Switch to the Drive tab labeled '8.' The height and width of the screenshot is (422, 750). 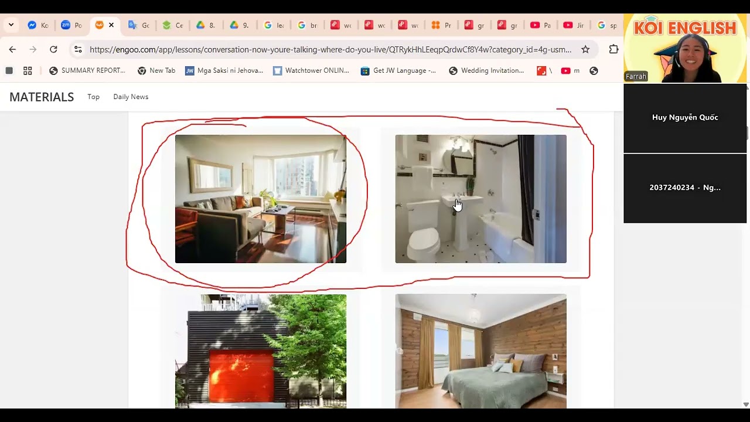tap(206, 25)
